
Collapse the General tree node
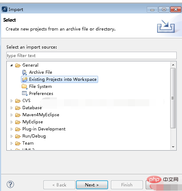coord(11,65)
